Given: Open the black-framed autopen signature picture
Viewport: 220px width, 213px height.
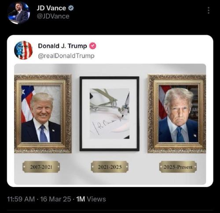Looking at the screenshot, I should tap(110, 114).
